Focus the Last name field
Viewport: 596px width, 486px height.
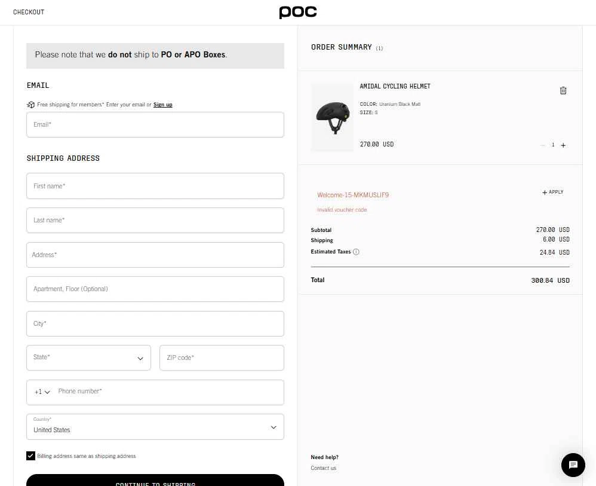[155, 221]
